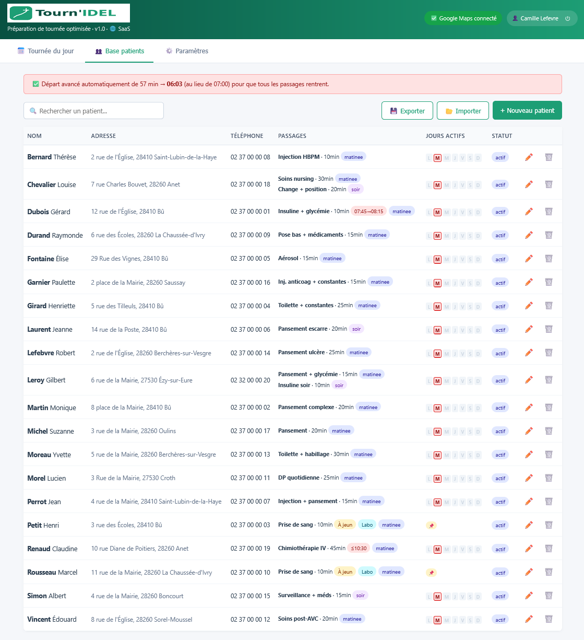The height and width of the screenshot is (640, 584).
Task: Edit Garnier Paulette with the pencil icon
Action: (x=529, y=282)
